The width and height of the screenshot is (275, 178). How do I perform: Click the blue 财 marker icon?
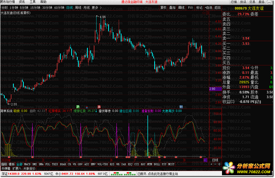click(x=181, y=107)
